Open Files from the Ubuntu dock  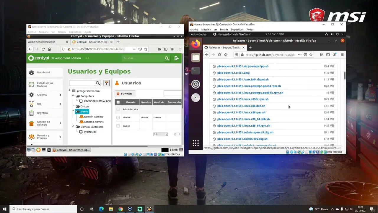tap(195, 57)
